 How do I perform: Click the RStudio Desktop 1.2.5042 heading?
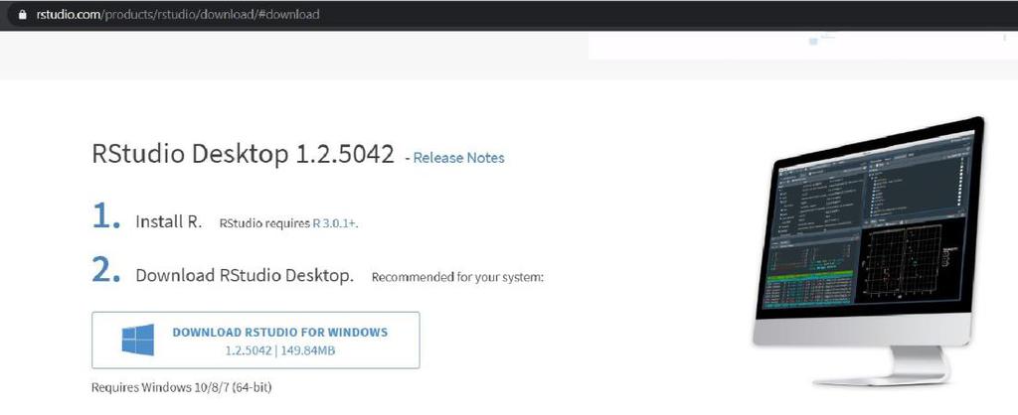click(x=244, y=156)
